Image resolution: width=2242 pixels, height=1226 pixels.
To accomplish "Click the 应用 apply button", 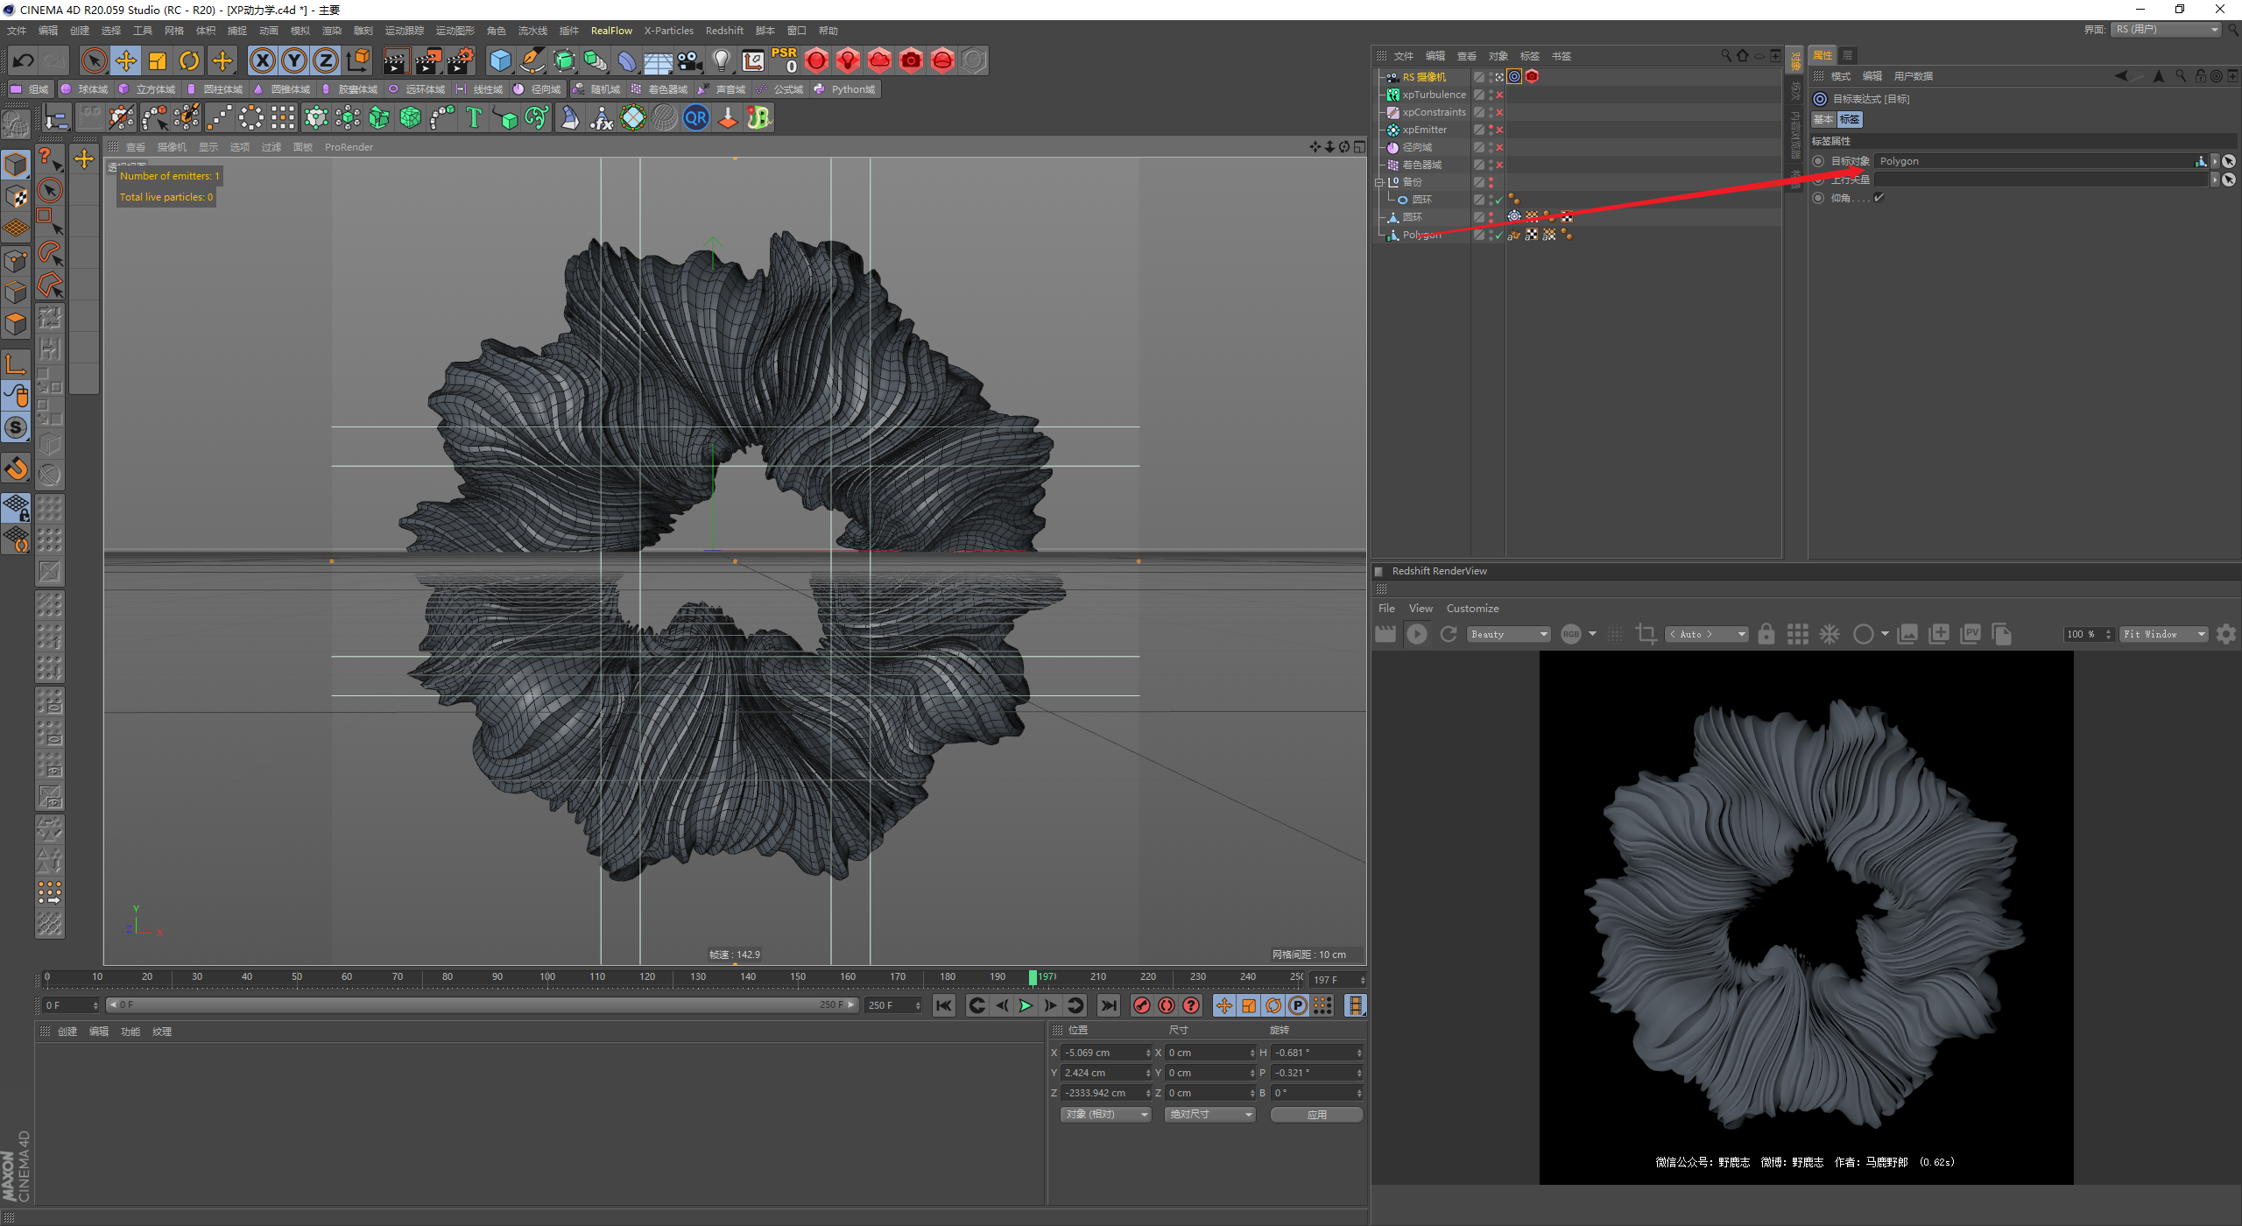I will point(1315,1115).
